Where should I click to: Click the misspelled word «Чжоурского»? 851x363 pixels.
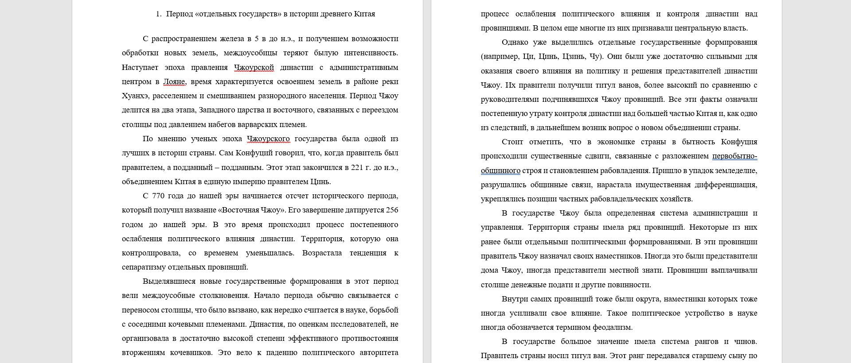[x=268, y=139]
